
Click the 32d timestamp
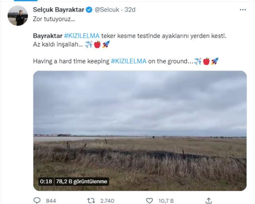130,10
